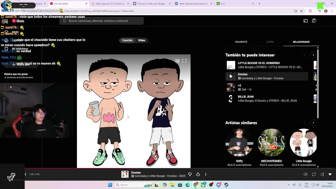Go to previous page of También te puede interesar
Viewport: 336px width, 189px height.
click(x=304, y=55)
